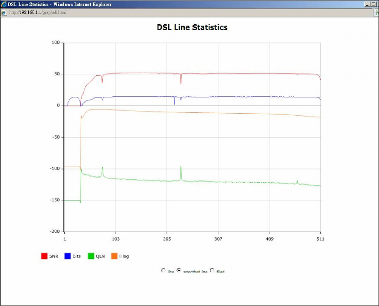
Task: Select the "smoothed line" radio button
Action: [x=179, y=270]
